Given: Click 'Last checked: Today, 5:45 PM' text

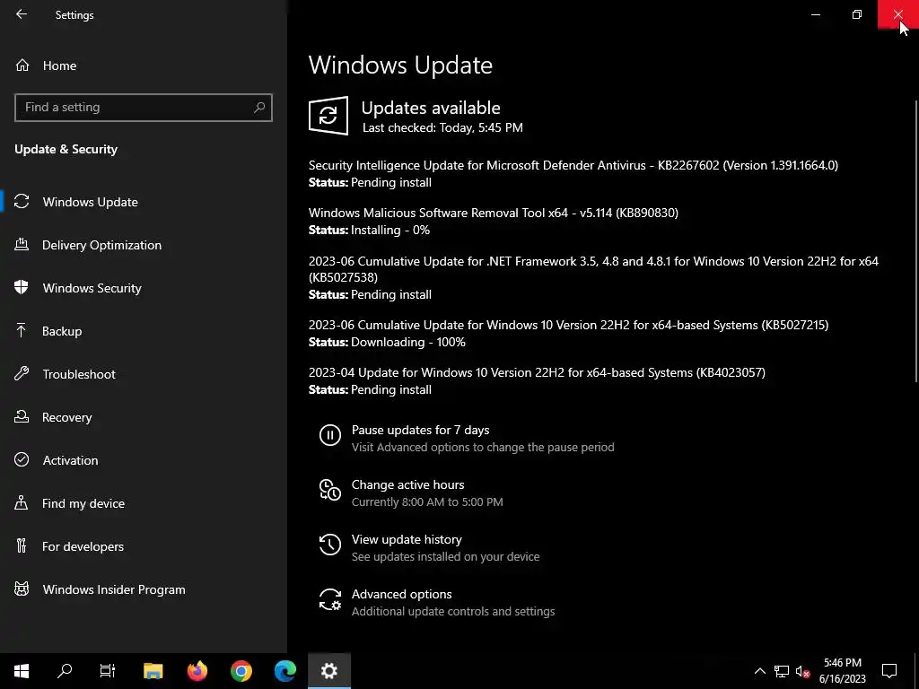Looking at the screenshot, I should (442, 127).
